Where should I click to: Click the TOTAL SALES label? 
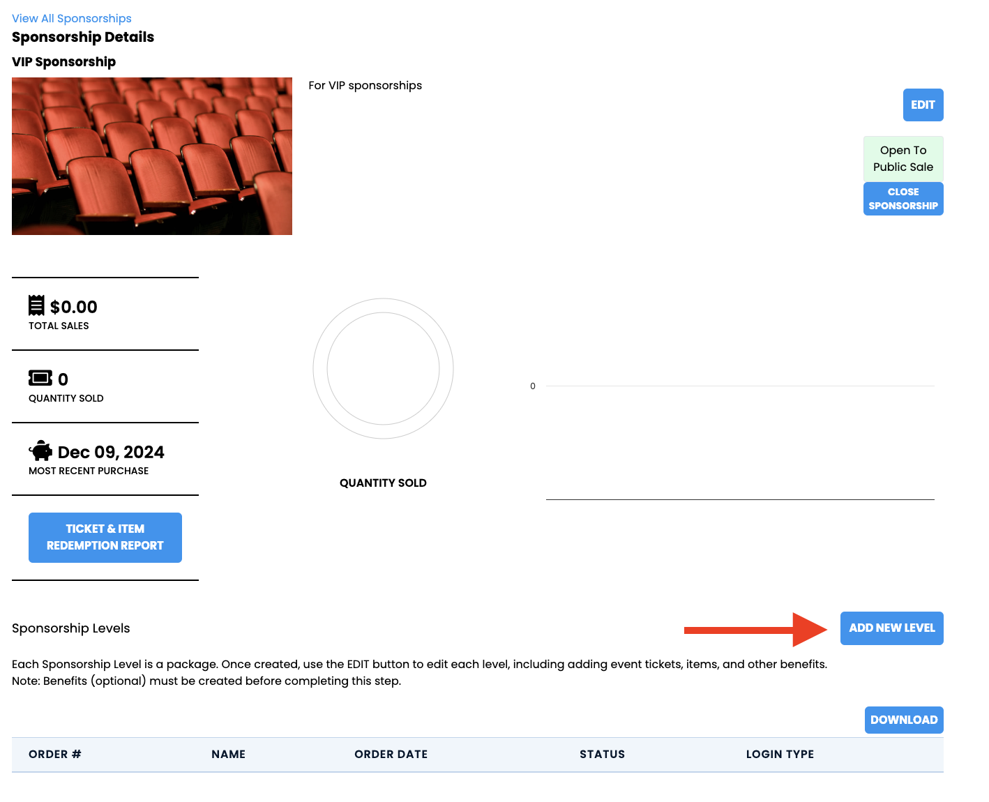tap(59, 326)
